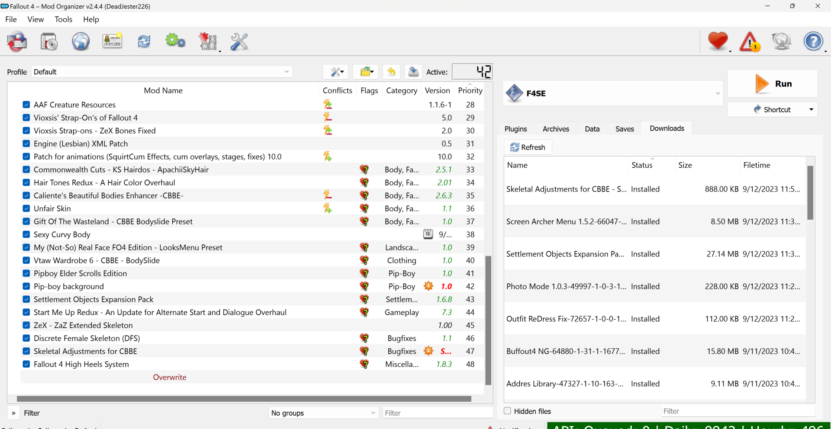The image size is (831, 429).
Task: Open the Tools menu
Action: [x=63, y=19]
